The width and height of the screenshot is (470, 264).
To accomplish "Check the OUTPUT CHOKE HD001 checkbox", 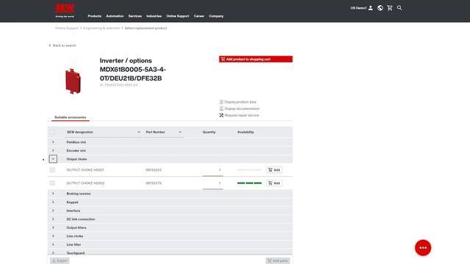I will coord(52,170).
